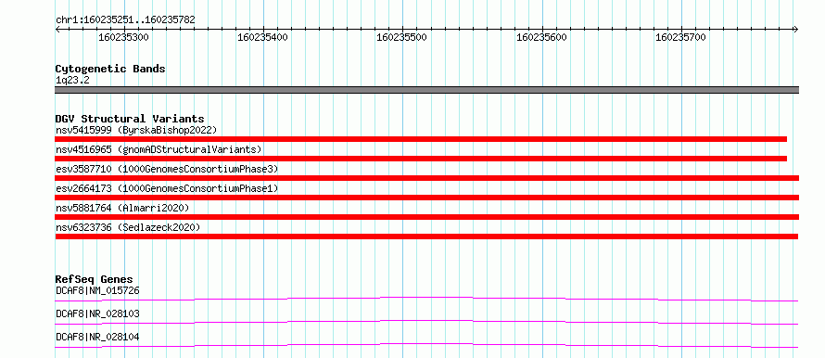
Task: Click the red bar for nsv5415999
Action: pos(421,139)
